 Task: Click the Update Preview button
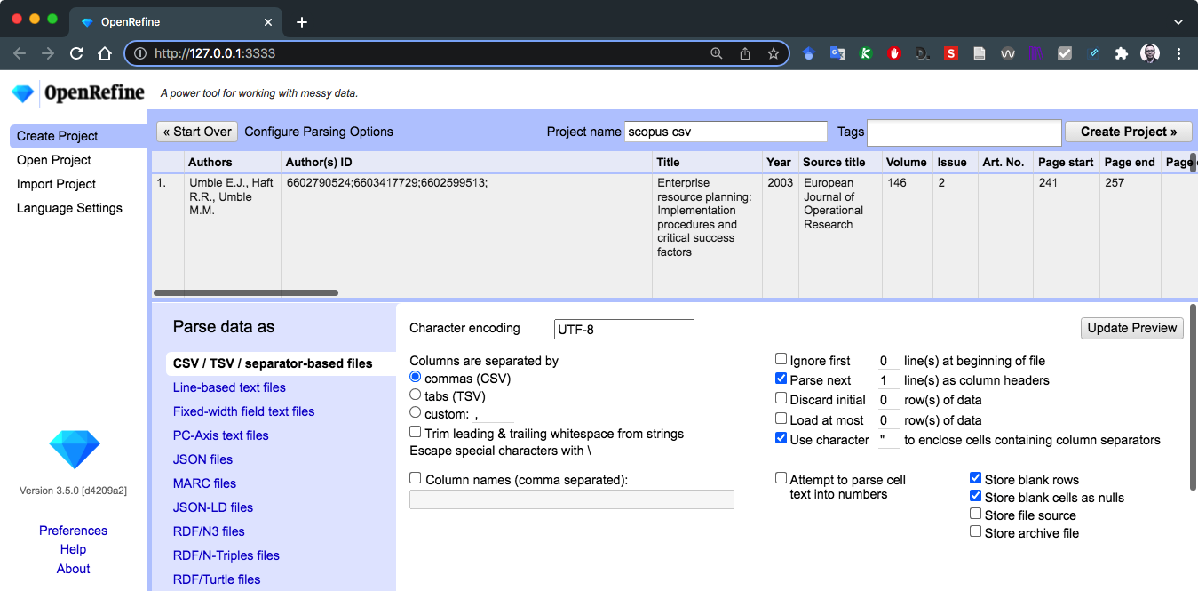[x=1132, y=328]
